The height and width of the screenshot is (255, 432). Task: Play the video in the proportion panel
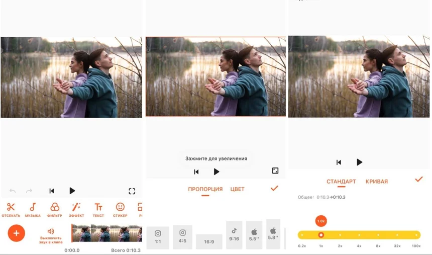coord(217,172)
